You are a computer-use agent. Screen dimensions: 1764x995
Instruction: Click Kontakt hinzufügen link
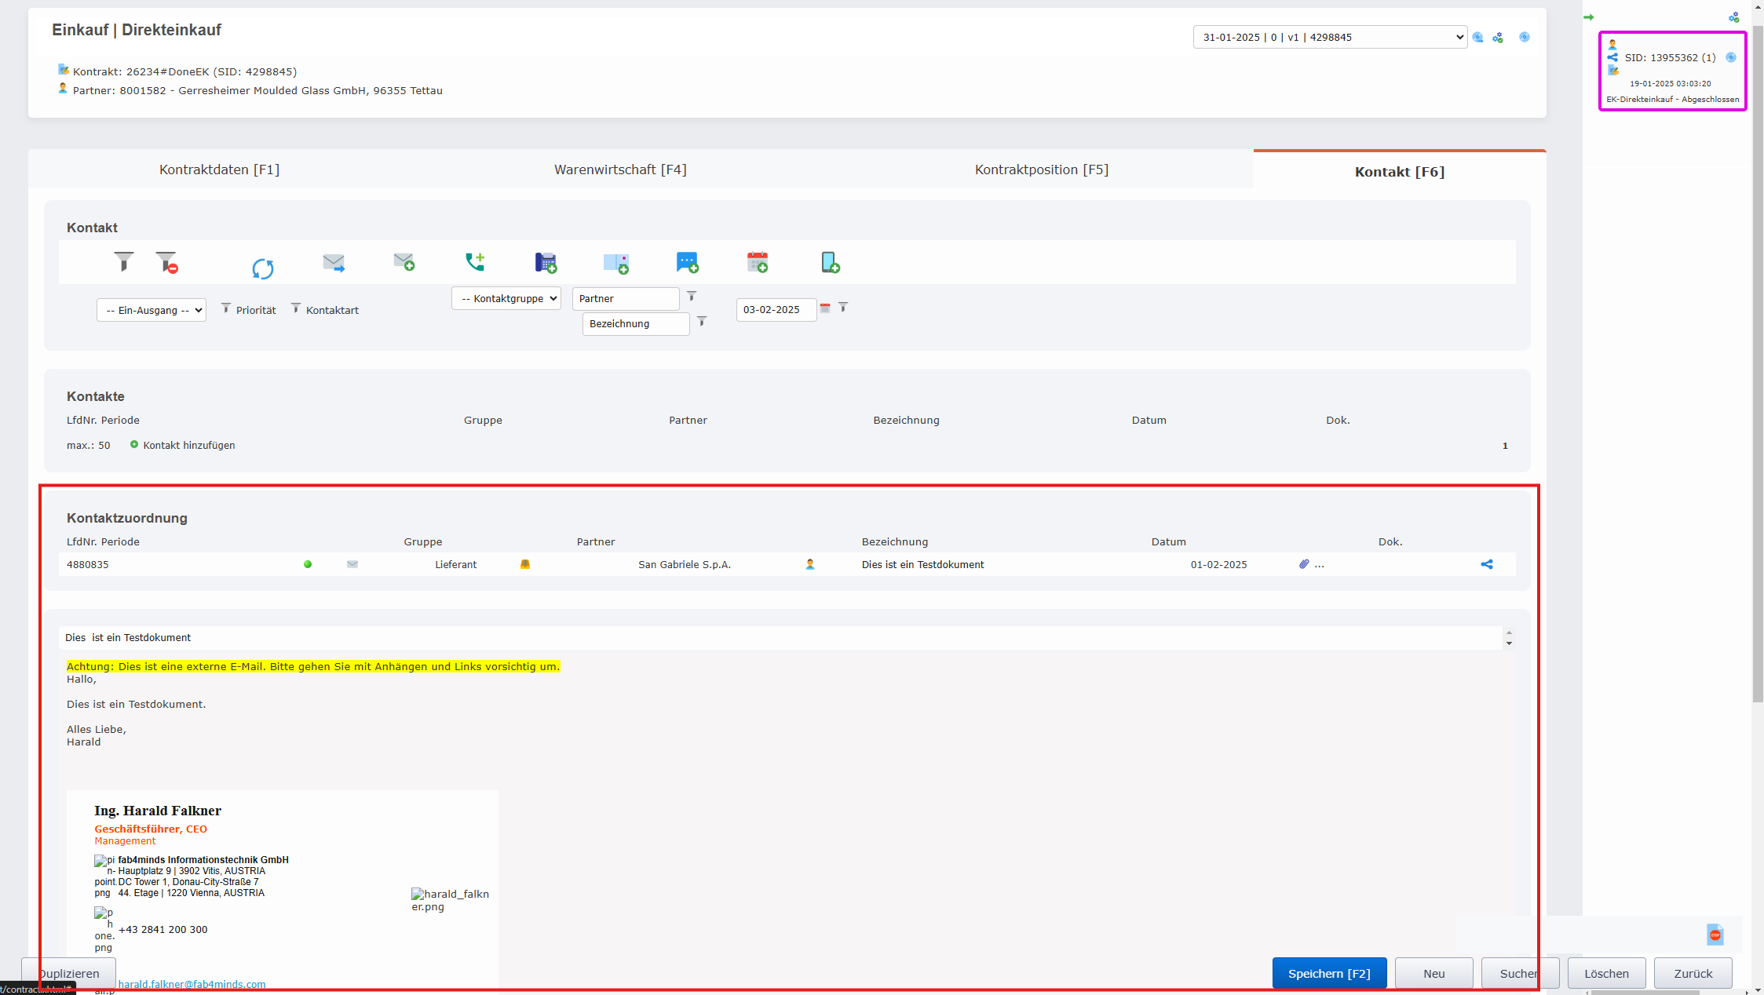(x=188, y=445)
